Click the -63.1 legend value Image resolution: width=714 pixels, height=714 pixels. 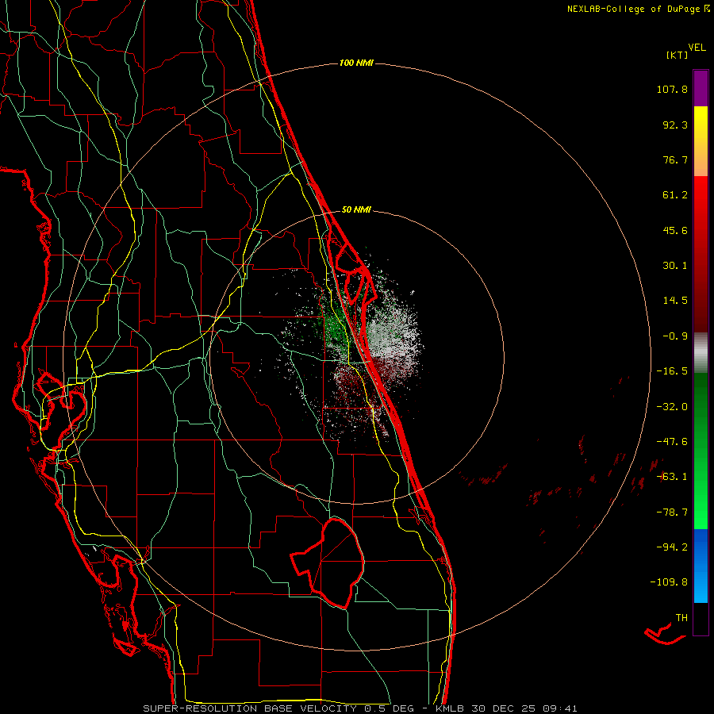click(672, 477)
